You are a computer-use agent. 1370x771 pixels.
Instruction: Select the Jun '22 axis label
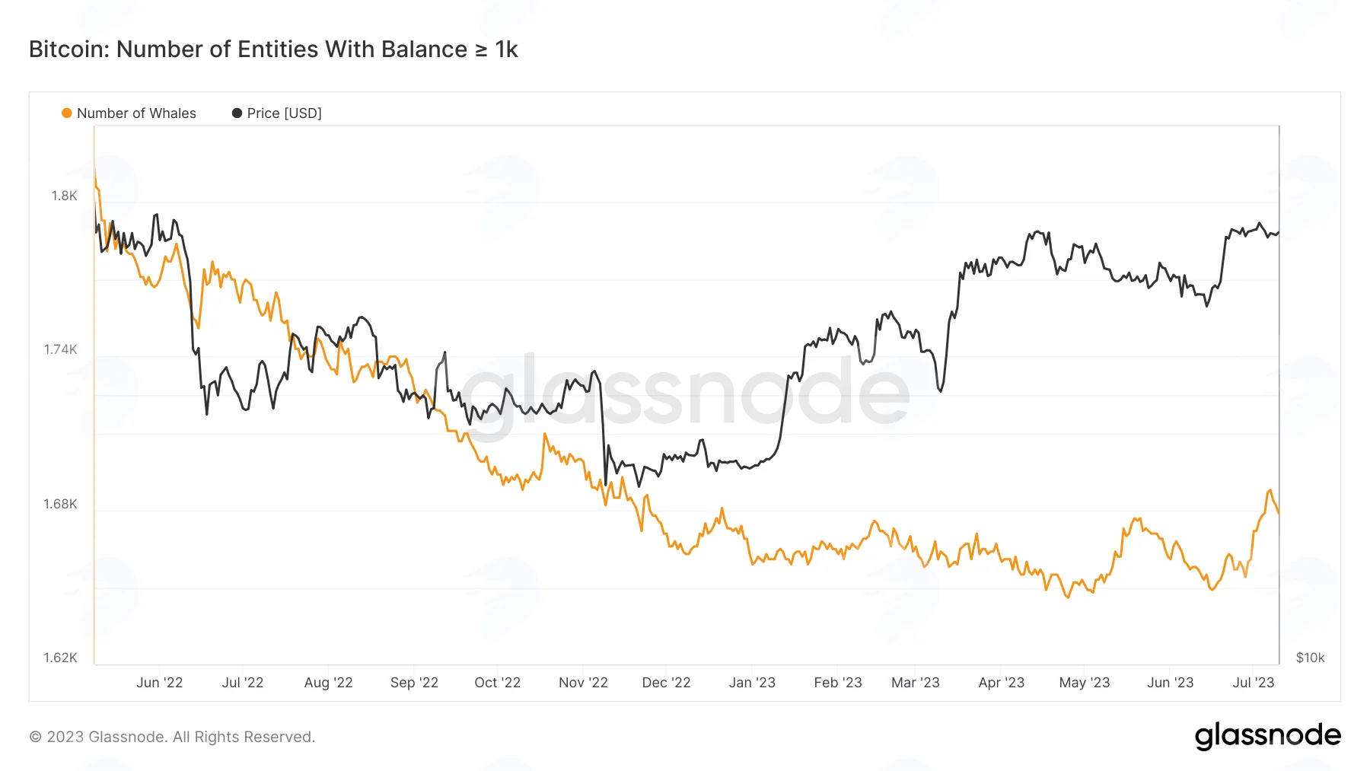[159, 683]
